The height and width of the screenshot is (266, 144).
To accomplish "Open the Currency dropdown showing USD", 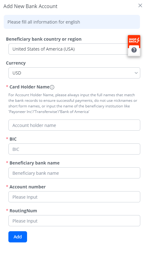I will 74,73.
